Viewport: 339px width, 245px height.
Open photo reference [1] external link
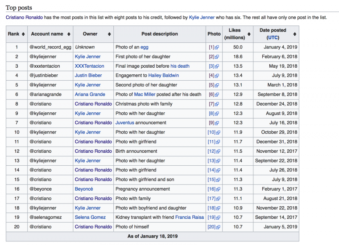pyautogui.click(x=214, y=47)
